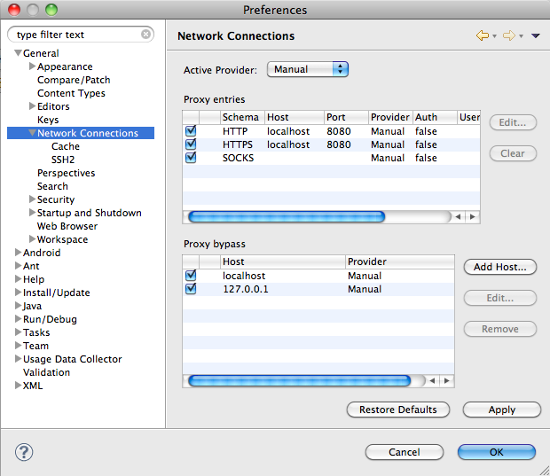The image size is (550, 476).
Task: Expand the XML preferences node
Action: 19,386
